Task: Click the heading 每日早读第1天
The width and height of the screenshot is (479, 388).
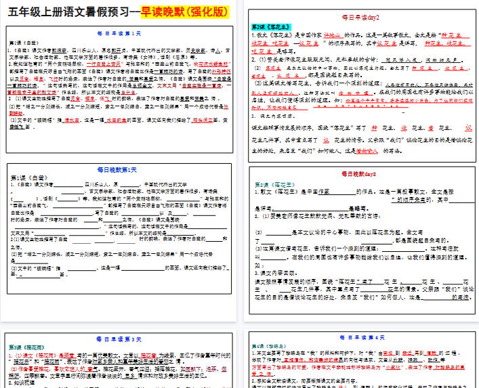Action: point(119,34)
